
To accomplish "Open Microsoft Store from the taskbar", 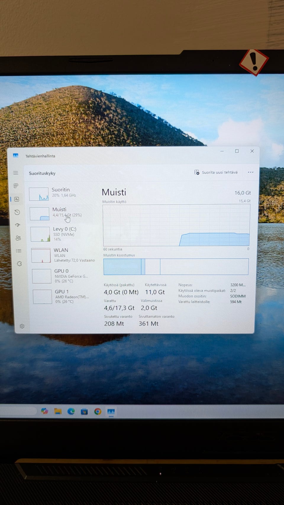I will tap(84, 412).
